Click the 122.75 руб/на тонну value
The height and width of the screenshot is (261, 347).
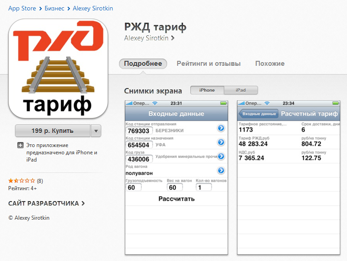coord(311,158)
